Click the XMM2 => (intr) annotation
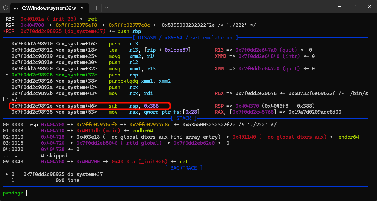The height and width of the screenshot is (201, 377). point(264,56)
